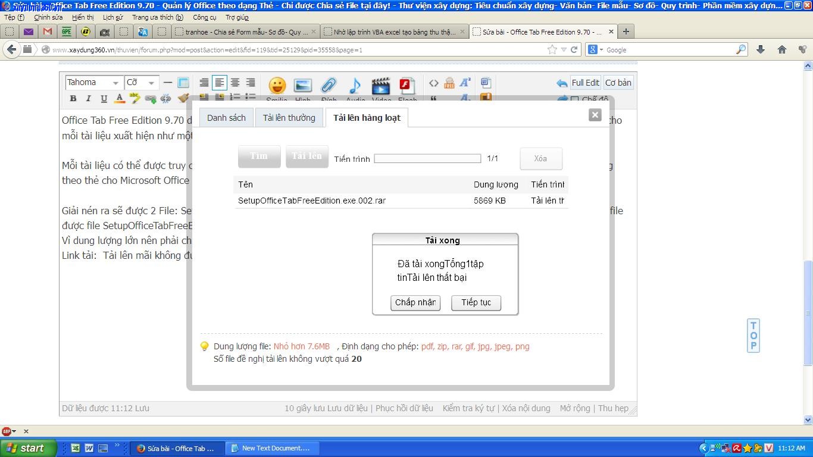Insert Audio with the music note icon
Screen dimensions: 813x457
click(355, 86)
